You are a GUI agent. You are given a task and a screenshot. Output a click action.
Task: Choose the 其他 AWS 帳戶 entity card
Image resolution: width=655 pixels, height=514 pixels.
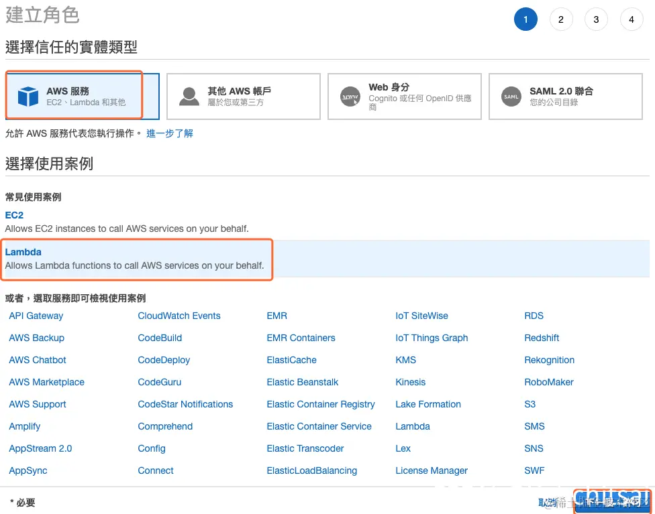point(244,97)
